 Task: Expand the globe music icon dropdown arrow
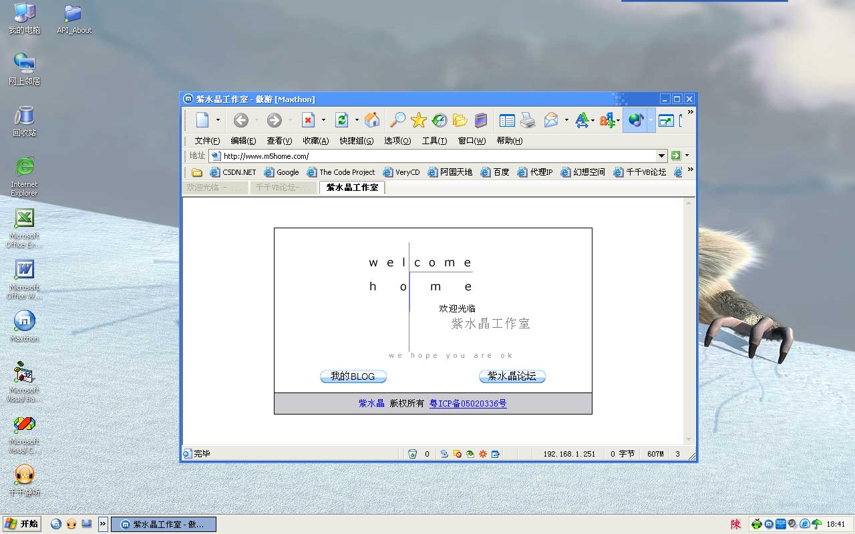click(651, 120)
